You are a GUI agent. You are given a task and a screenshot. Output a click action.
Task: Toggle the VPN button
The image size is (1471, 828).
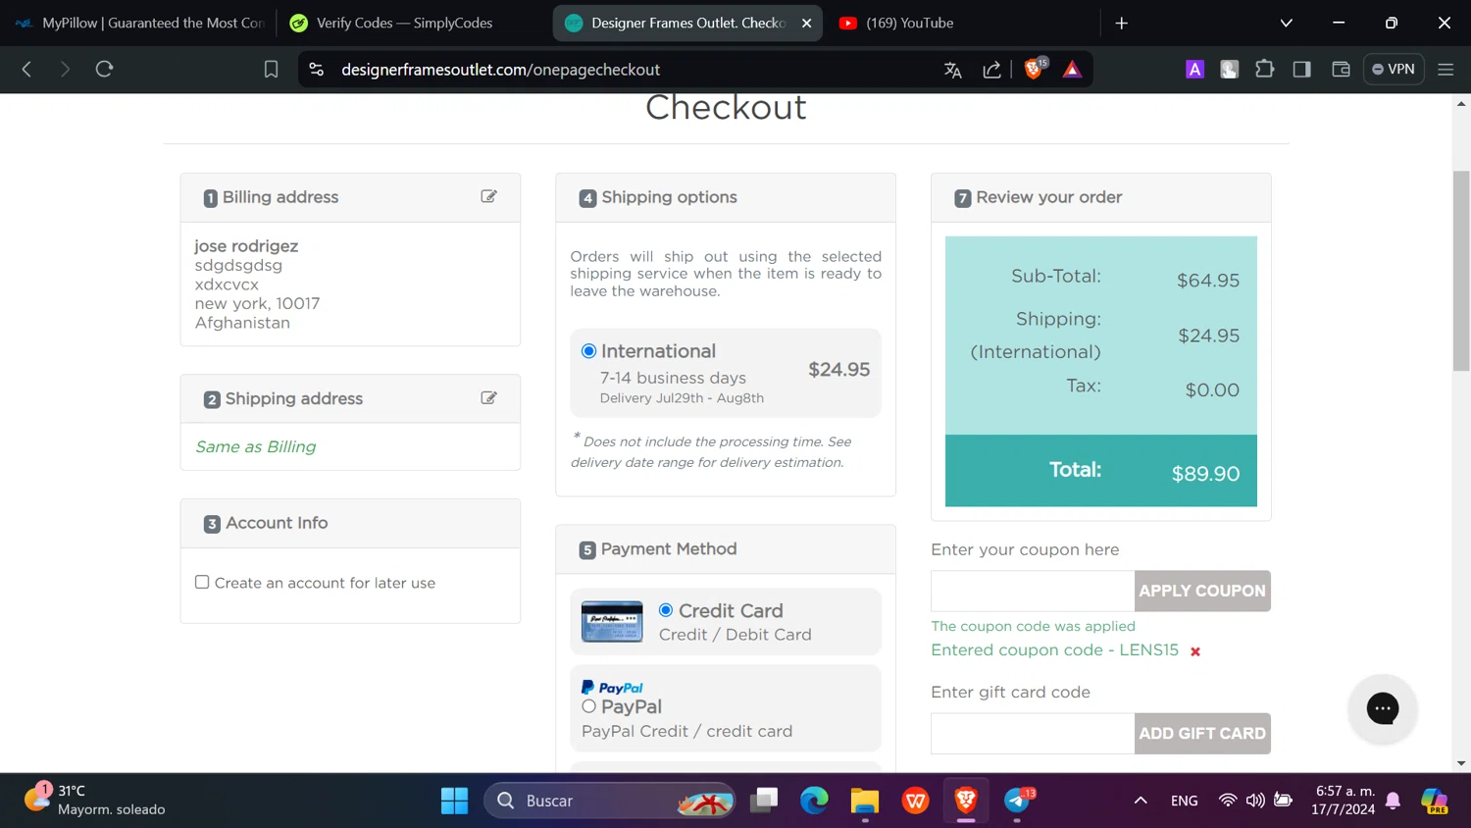(1394, 69)
